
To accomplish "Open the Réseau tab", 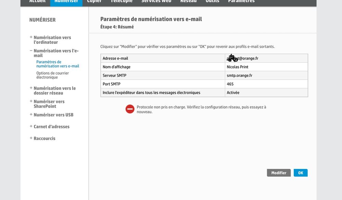I will [x=188, y=2].
